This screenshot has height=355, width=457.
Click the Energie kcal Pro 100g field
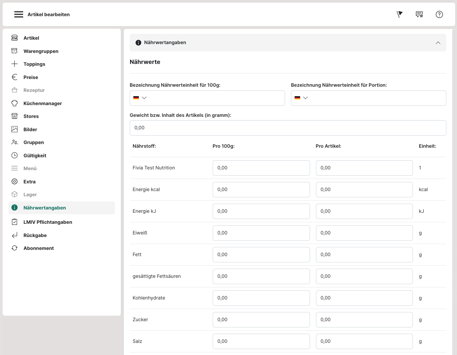pos(261,190)
